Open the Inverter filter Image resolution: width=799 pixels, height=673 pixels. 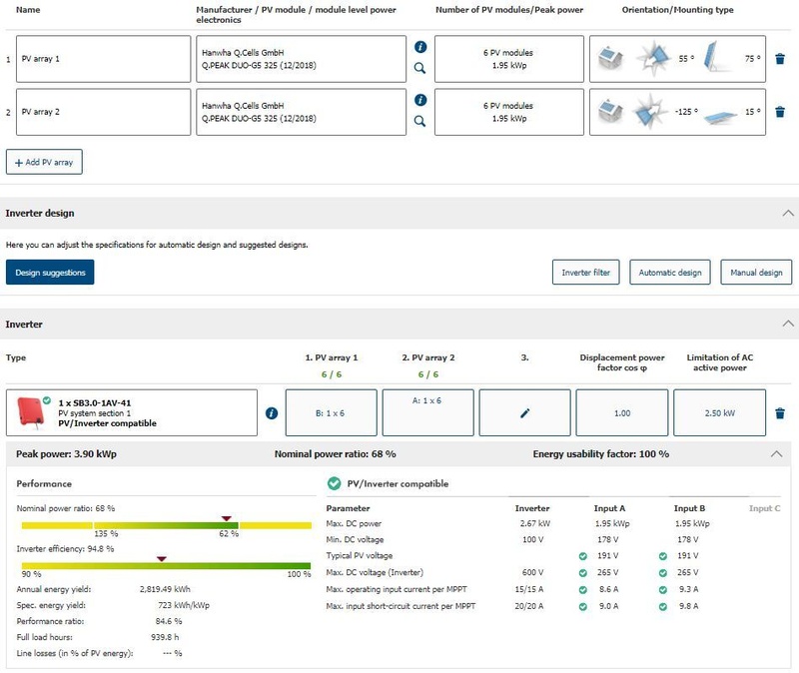pos(585,272)
